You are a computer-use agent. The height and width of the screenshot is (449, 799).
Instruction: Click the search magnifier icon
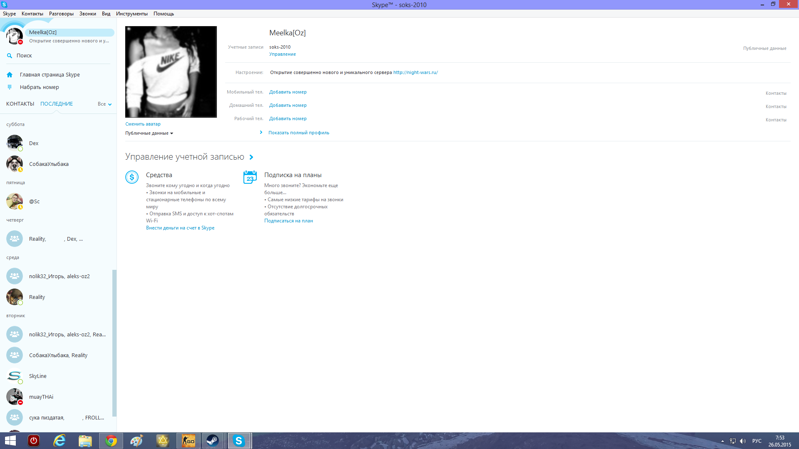pos(10,56)
